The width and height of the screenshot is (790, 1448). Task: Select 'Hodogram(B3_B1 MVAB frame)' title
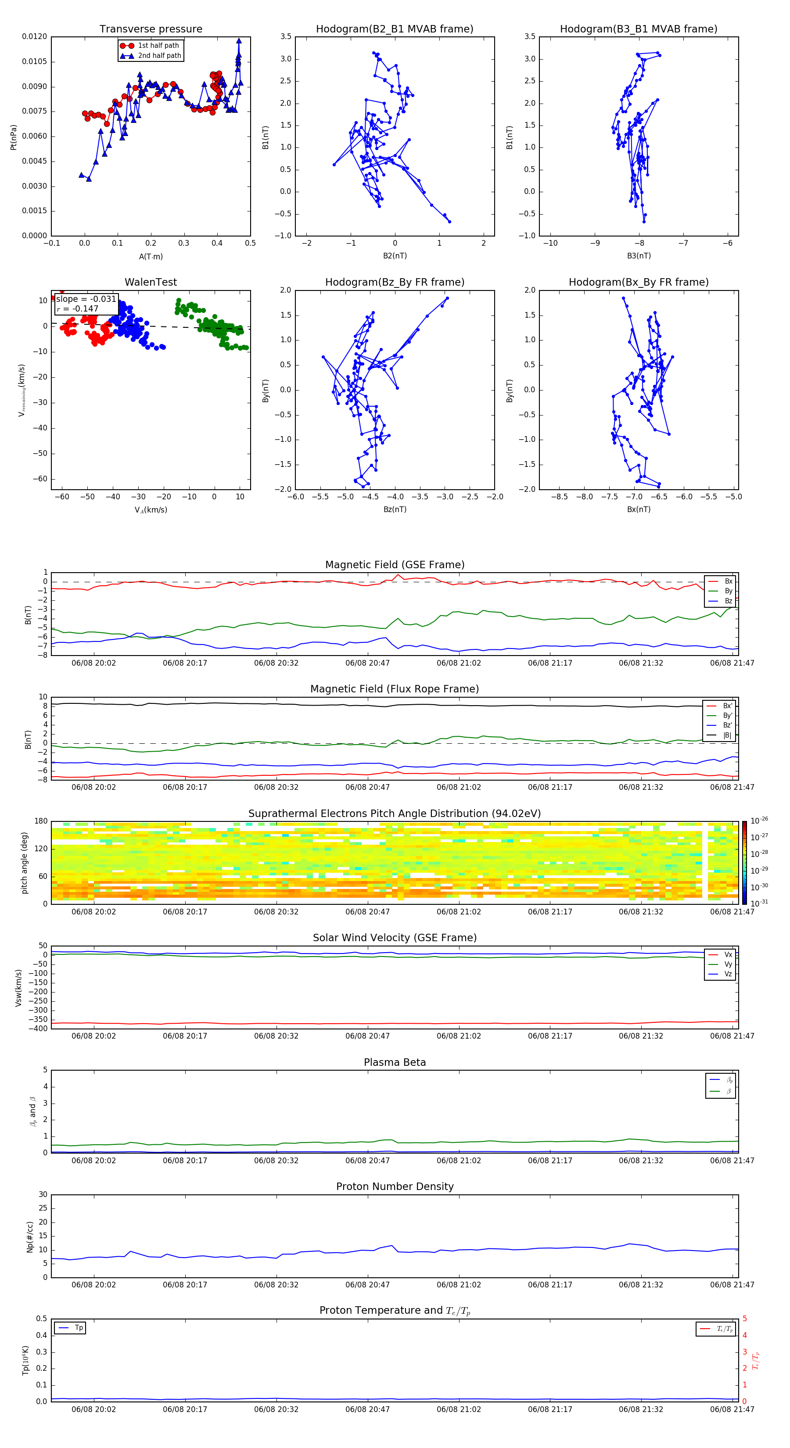(x=639, y=29)
